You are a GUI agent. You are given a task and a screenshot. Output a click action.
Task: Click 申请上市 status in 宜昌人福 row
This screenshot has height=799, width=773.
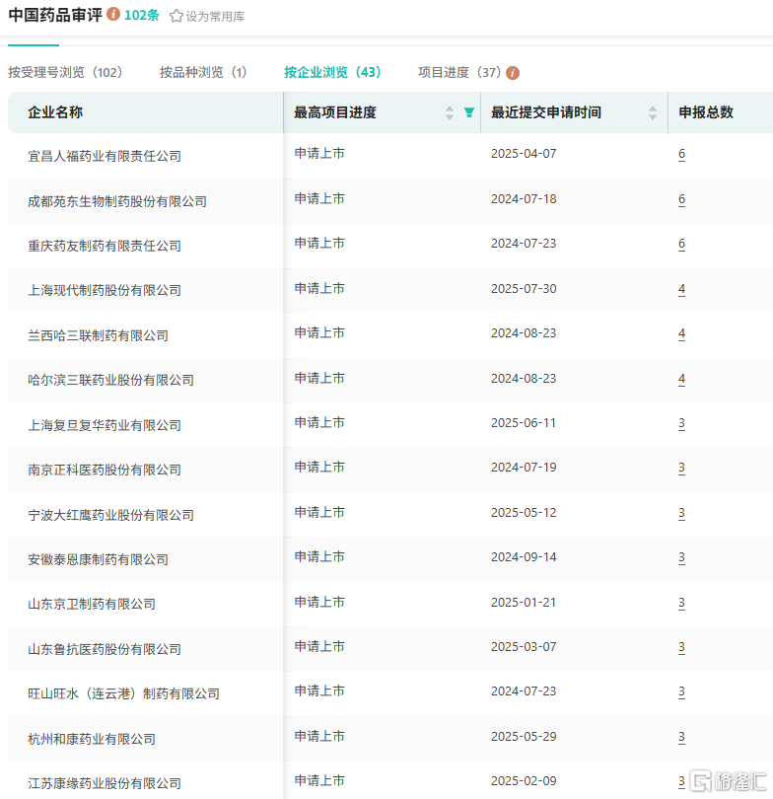319,153
